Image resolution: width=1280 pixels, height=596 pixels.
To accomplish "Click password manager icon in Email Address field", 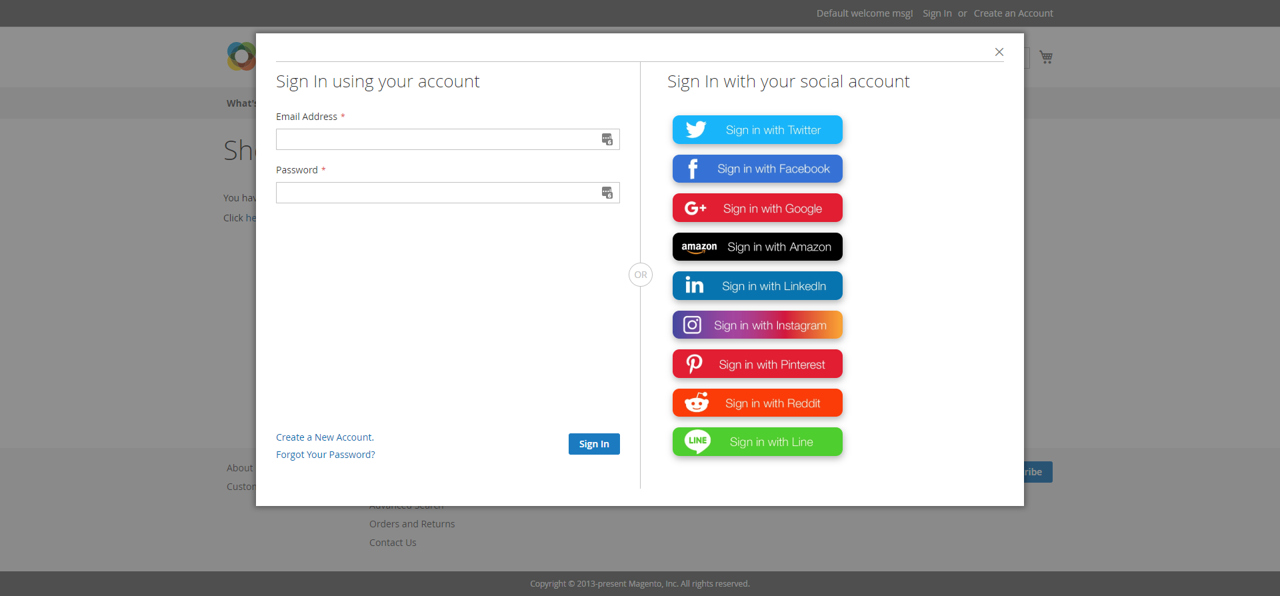I will [x=607, y=139].
